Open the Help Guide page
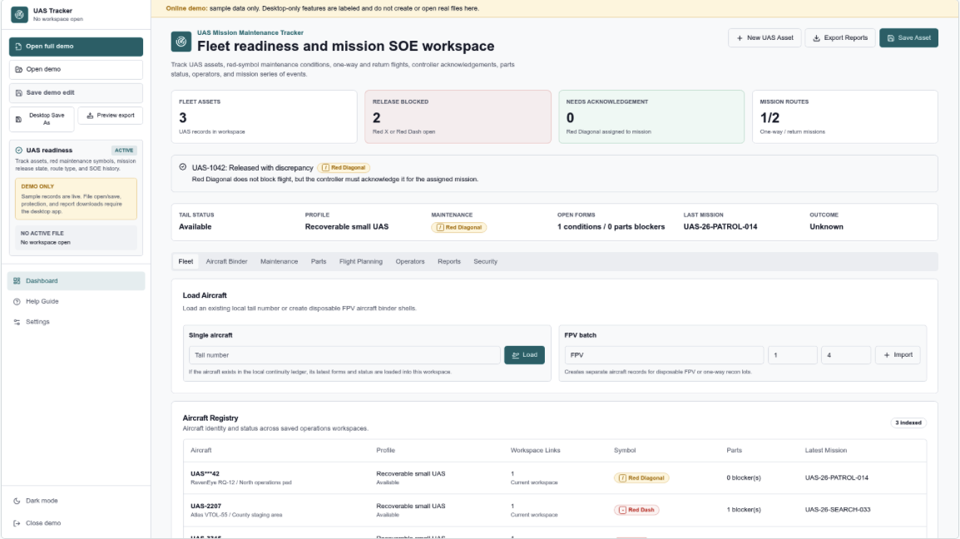The width and height of the screenshot is (960, 539). point(76,301)
